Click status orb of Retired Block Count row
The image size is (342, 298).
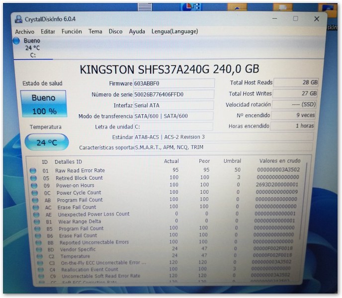pos(34,178)
